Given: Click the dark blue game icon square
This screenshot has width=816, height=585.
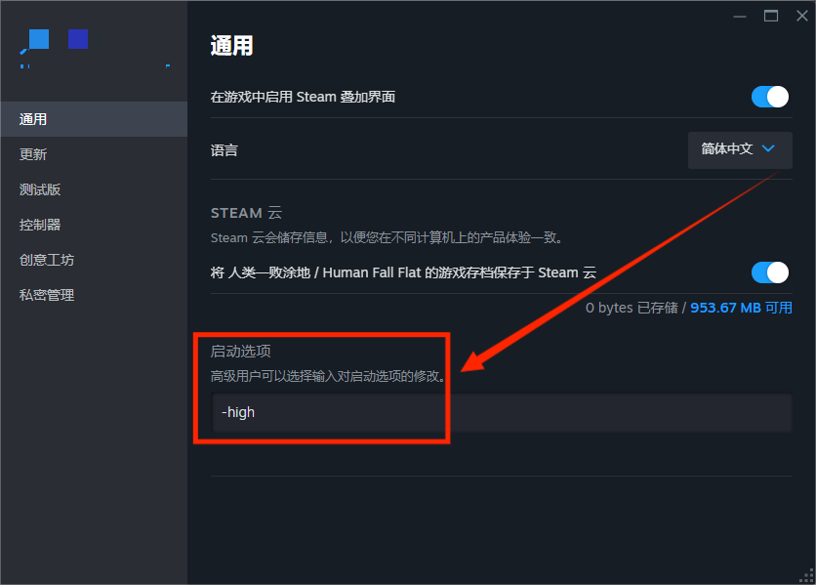Looking at the screenshot, I should [x=78, y=39].
